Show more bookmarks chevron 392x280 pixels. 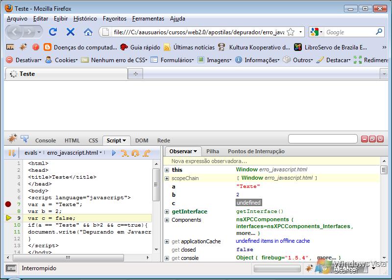(x=384, y=47)
